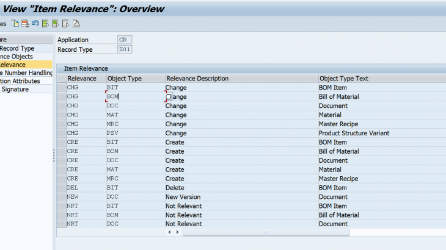Open search help beside the BOM field
This screenshot has width=446, height=250.
pyautogui.click(x=169, y=97)
